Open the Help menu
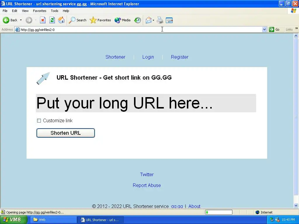The image size is (299, 224). click(66, 11)
